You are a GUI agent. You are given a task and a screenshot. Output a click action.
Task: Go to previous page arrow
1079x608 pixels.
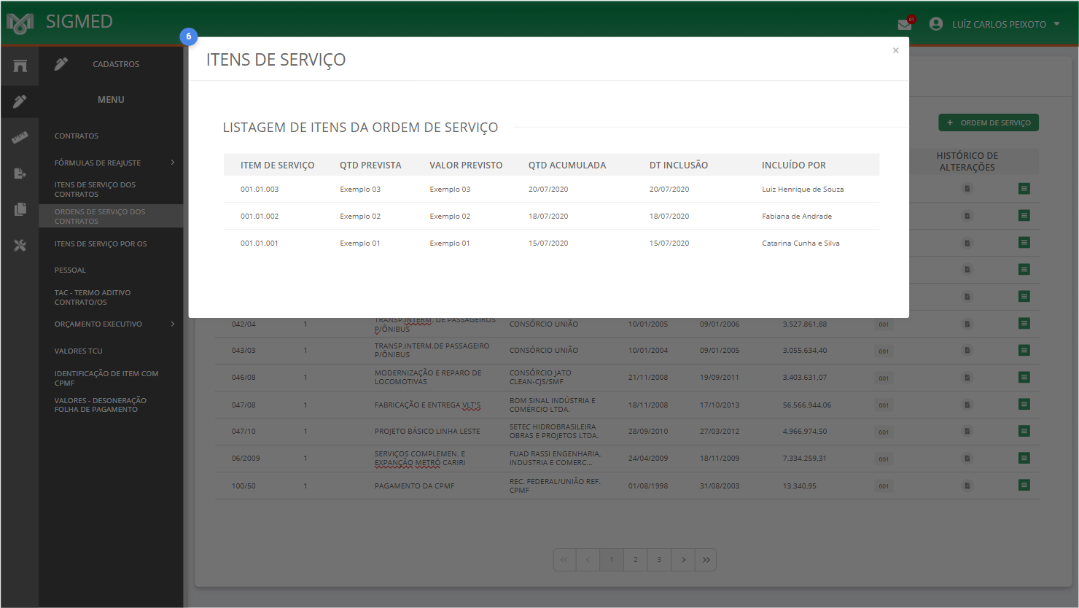(x=588, y=560)
